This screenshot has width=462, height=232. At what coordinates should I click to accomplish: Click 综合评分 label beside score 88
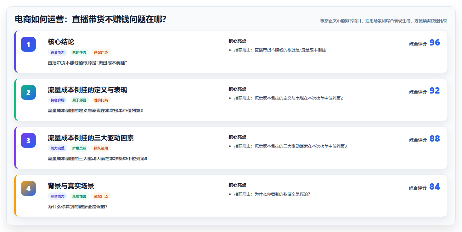[x=418, y=140]
